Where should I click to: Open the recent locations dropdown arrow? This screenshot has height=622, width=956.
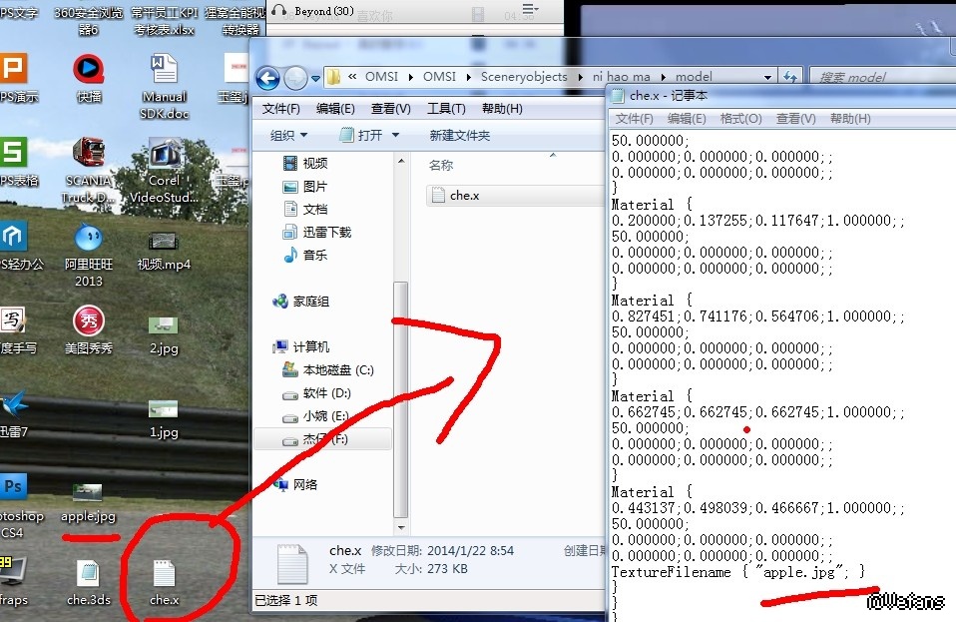pyautogui.click(x=315, y=78)
